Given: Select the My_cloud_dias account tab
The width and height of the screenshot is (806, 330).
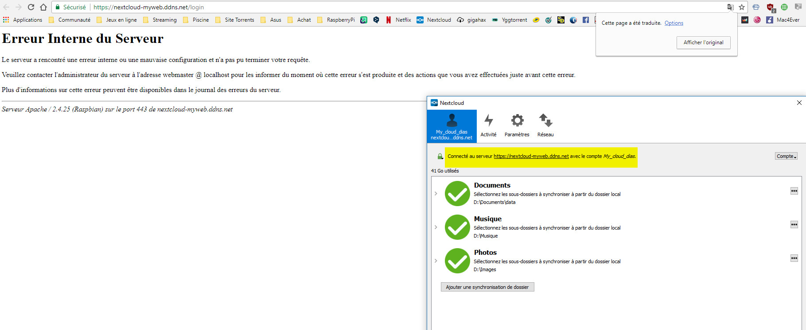Looking at the screenshot, I should coord(452,127).
